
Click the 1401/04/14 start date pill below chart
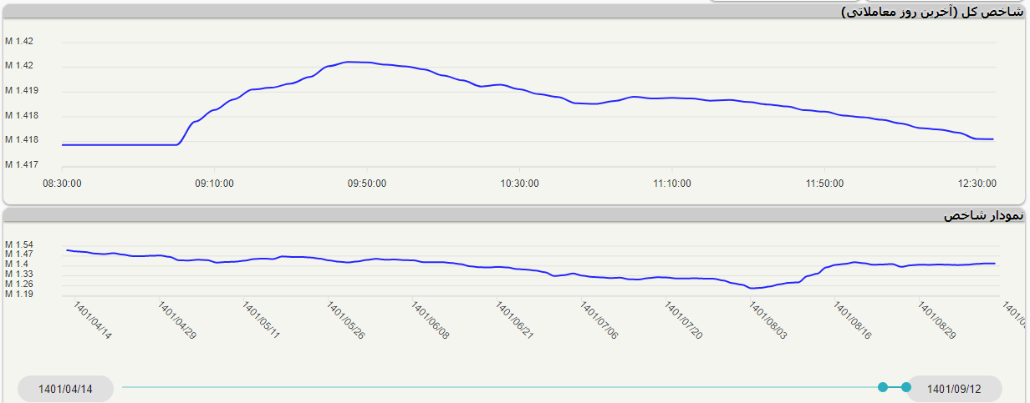(x=65, y=389)
